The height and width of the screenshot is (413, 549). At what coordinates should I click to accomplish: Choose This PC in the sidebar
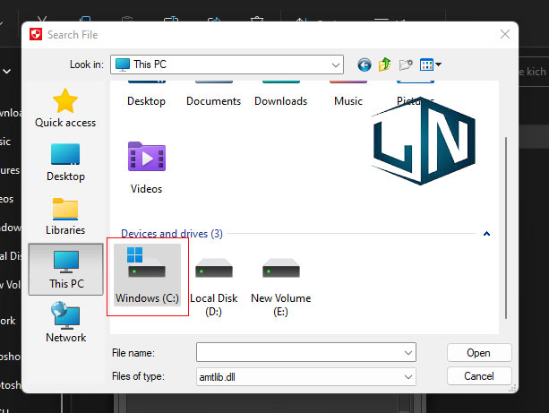coord(65,270)
